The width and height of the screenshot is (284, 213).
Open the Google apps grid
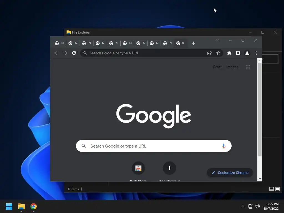click(x=248, y=67)
